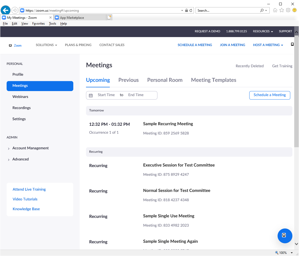The width and height of the screenshot is (299, 256).
Task: Click Request a Demo link
Action: [207, 31]
